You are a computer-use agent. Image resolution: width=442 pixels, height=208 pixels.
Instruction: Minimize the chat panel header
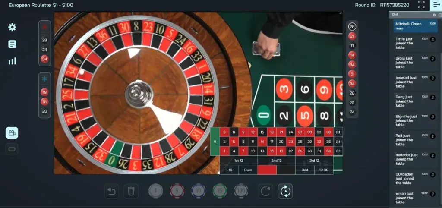tap(440, 15)
